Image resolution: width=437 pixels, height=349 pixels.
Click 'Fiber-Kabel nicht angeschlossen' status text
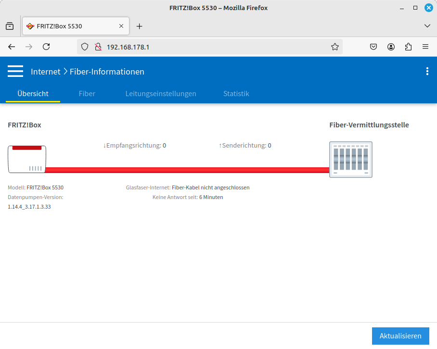[210, 187]
